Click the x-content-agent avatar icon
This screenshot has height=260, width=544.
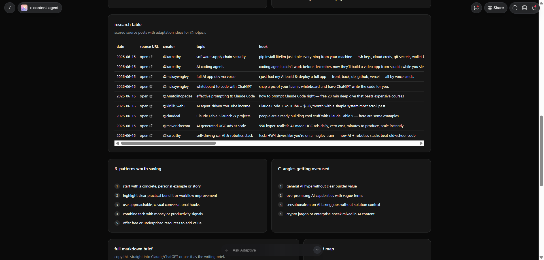pyautogui.click(x=24, y=8)
